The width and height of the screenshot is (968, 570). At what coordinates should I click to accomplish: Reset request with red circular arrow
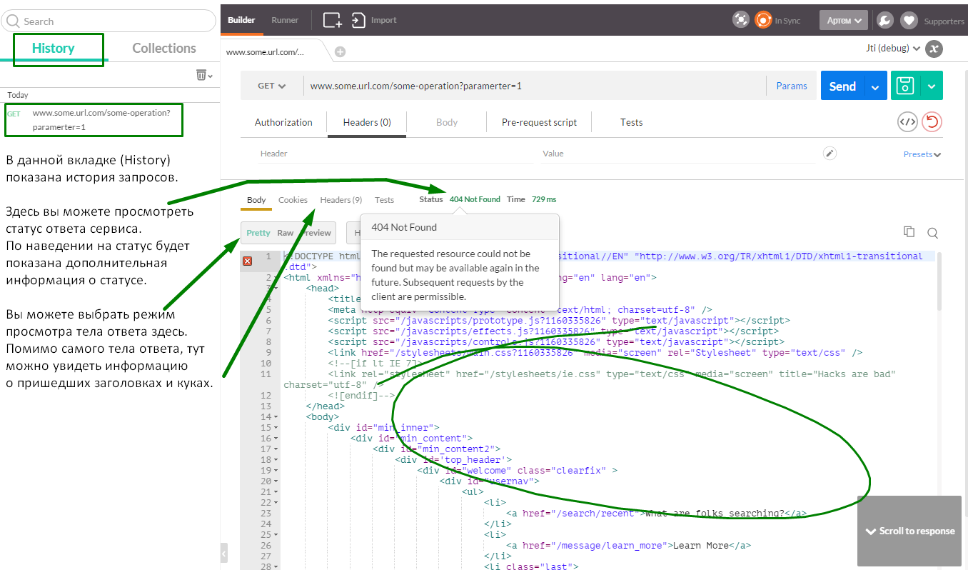point(932,122)
